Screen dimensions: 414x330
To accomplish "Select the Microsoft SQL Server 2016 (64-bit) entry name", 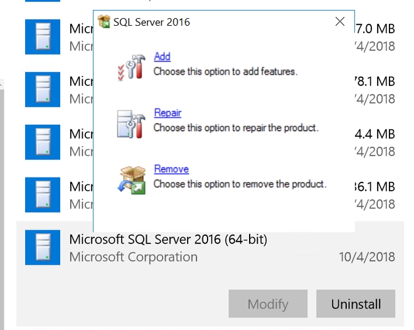I will (168, 239).
